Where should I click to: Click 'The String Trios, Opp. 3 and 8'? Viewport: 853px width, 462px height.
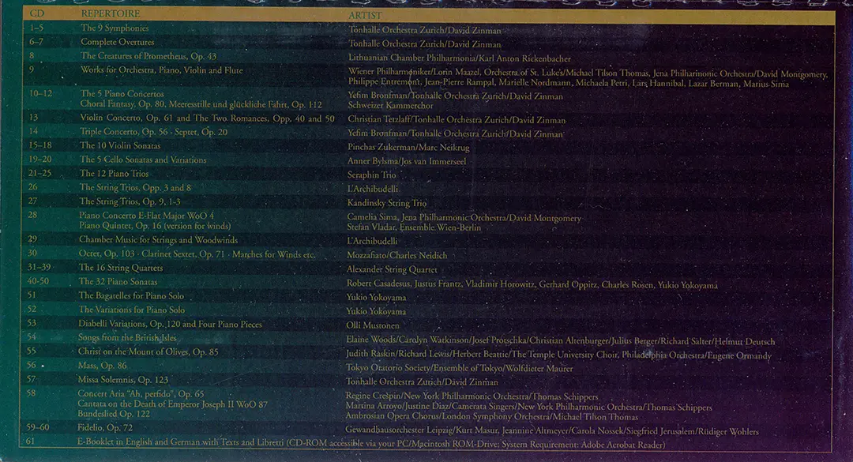click(x=136, y=188)
